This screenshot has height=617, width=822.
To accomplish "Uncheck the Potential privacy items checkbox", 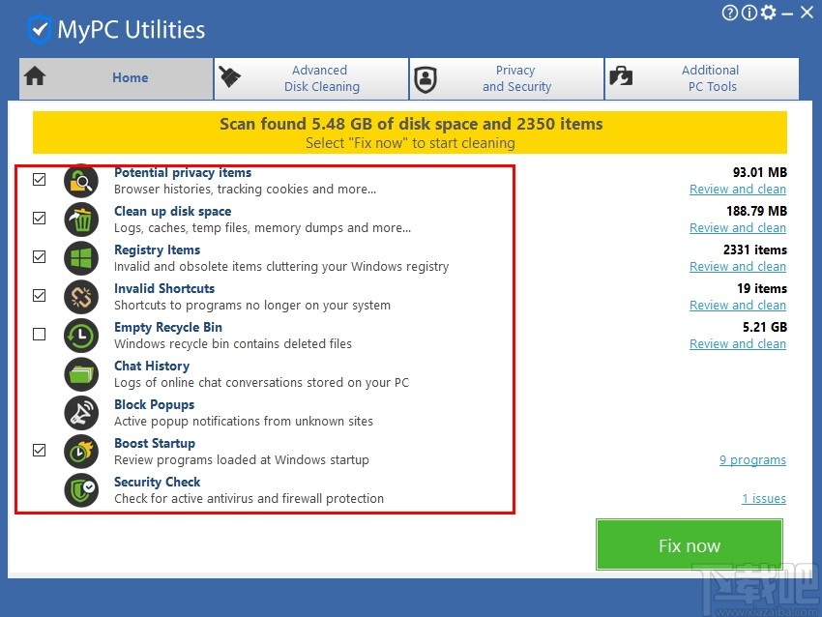I will click(x=39, y=180).
